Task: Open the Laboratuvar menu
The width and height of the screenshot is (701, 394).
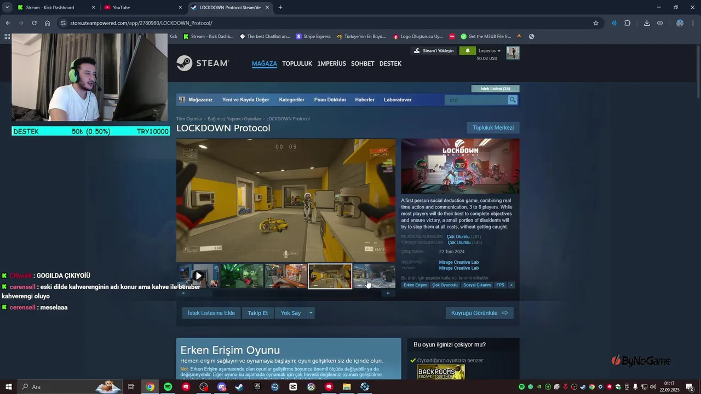Action: pyautogui.click(x=398, y=100)
